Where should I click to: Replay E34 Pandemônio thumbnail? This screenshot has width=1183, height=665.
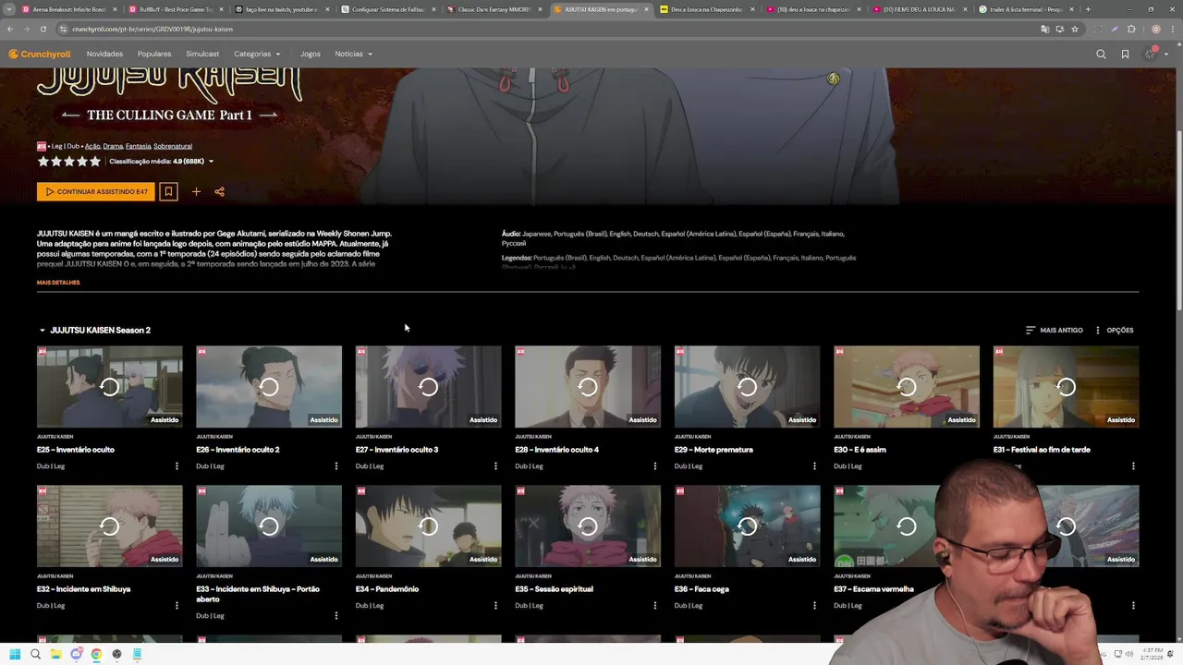[x=428, y=526]
